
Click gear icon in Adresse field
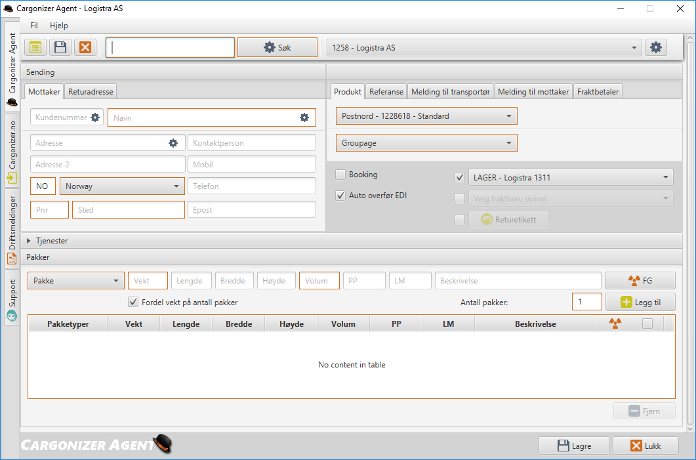pos(173,143)
